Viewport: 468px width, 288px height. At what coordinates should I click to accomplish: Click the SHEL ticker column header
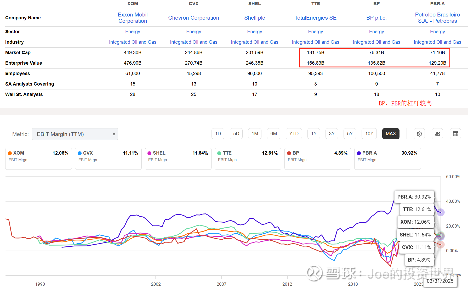pos(255,4)
